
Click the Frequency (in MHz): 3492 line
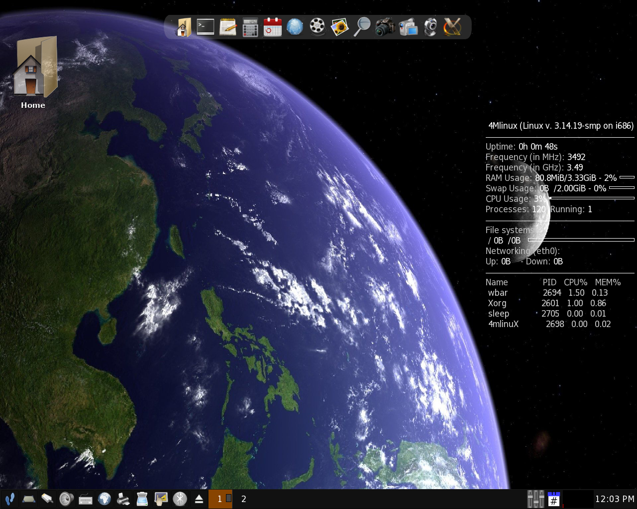point(535,157)
